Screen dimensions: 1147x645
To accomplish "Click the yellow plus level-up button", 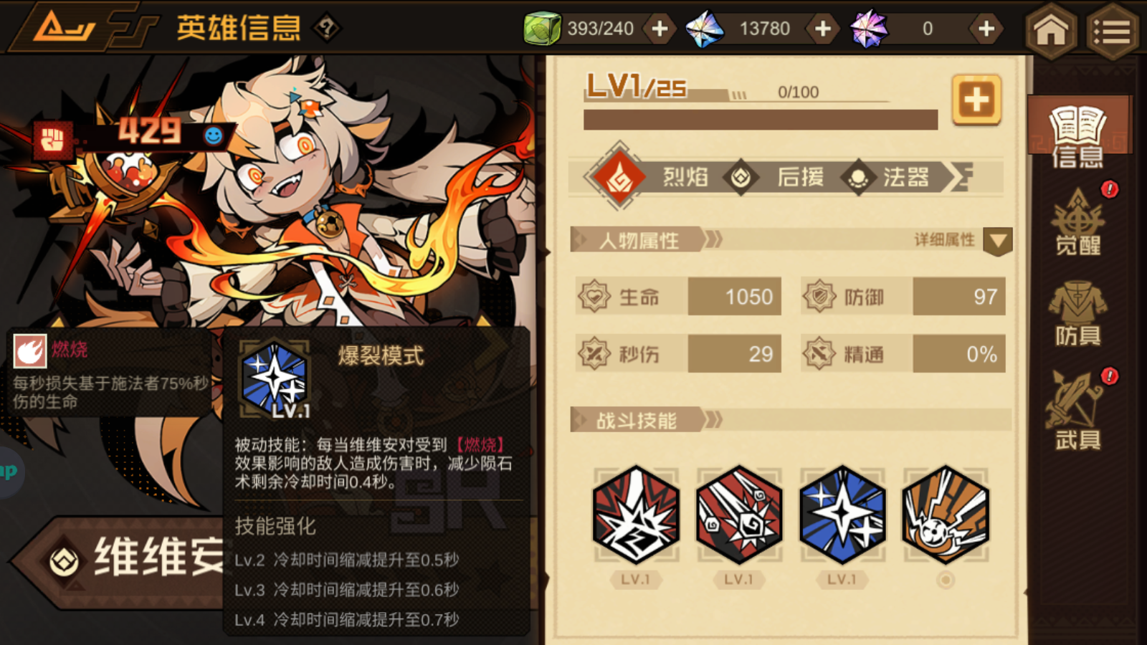I will [976, 100].
